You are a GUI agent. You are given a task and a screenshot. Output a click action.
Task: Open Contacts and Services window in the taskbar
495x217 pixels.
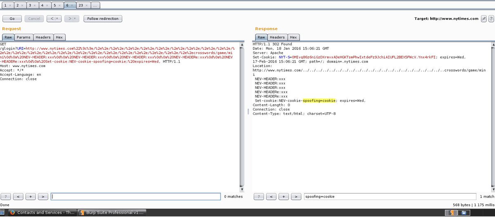[x=42, y=212]
